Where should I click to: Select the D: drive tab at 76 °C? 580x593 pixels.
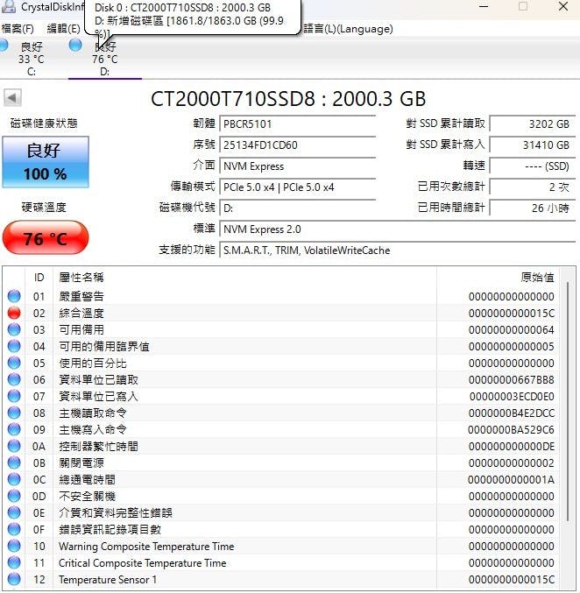pos(105,59)
